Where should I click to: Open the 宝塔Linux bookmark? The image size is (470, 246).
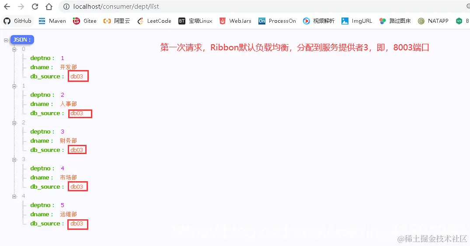(195, 21)
